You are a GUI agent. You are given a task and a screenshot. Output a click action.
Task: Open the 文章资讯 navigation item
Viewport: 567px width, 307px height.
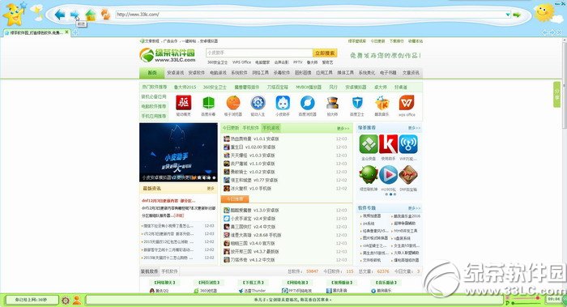(x=411, y=73)
